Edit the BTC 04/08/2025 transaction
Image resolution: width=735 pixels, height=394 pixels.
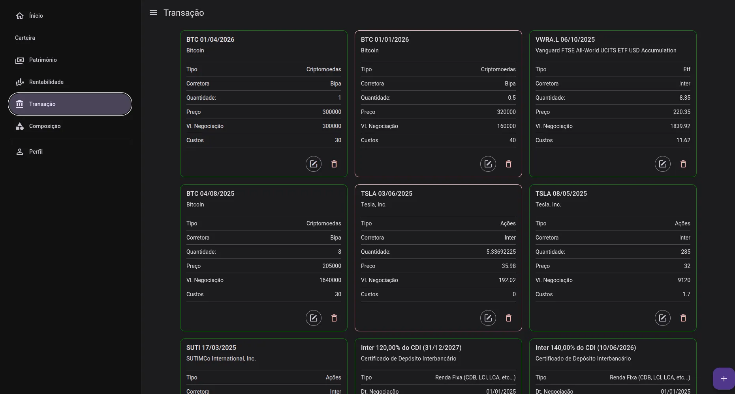coord(313,318)
